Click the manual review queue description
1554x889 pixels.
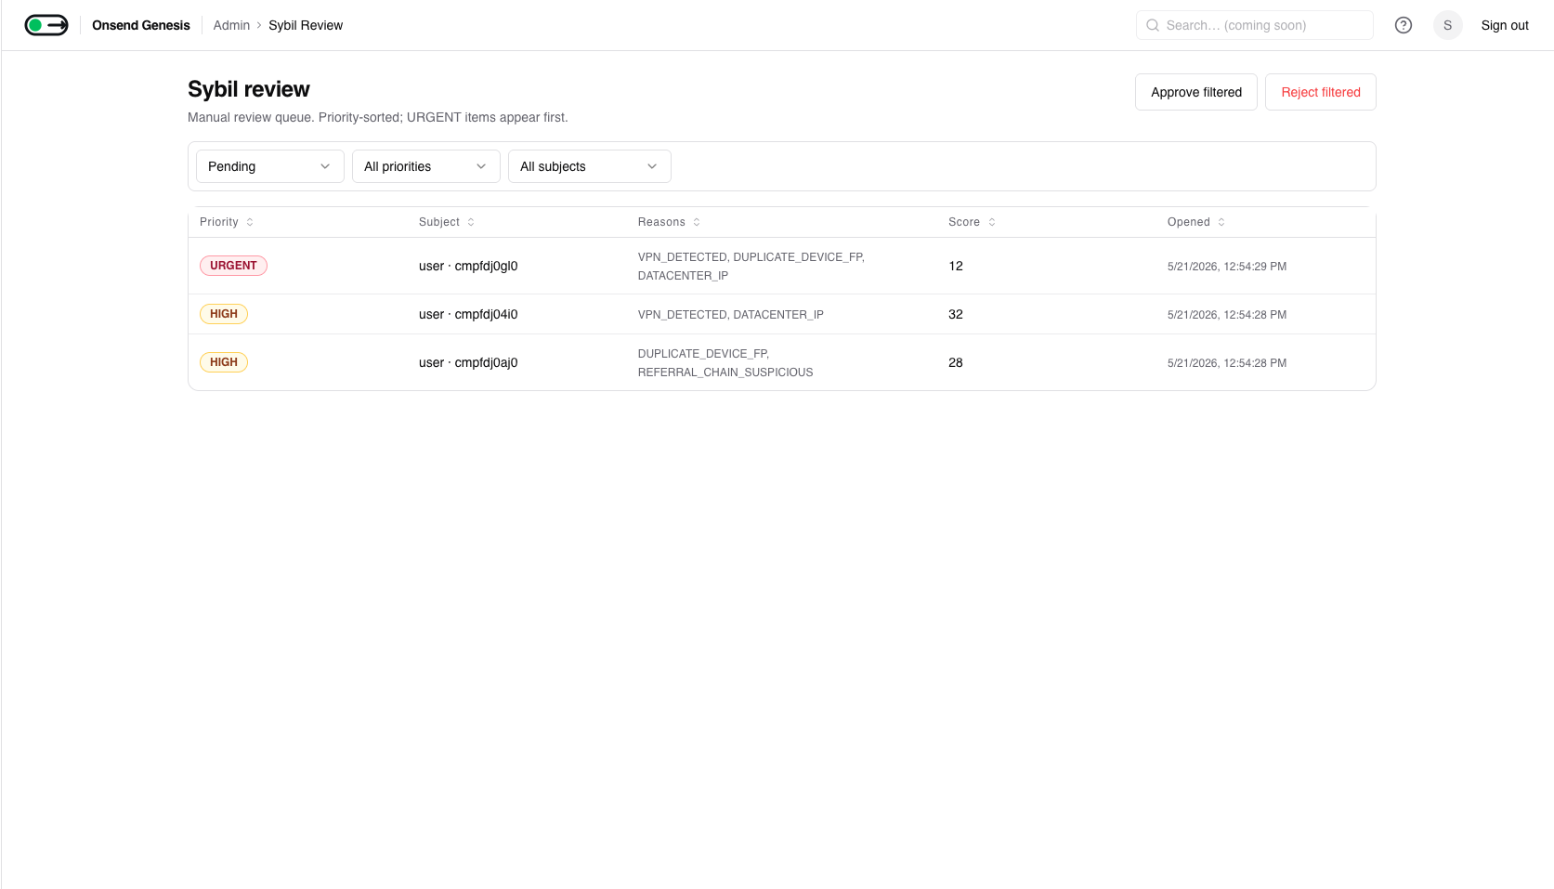378,117
